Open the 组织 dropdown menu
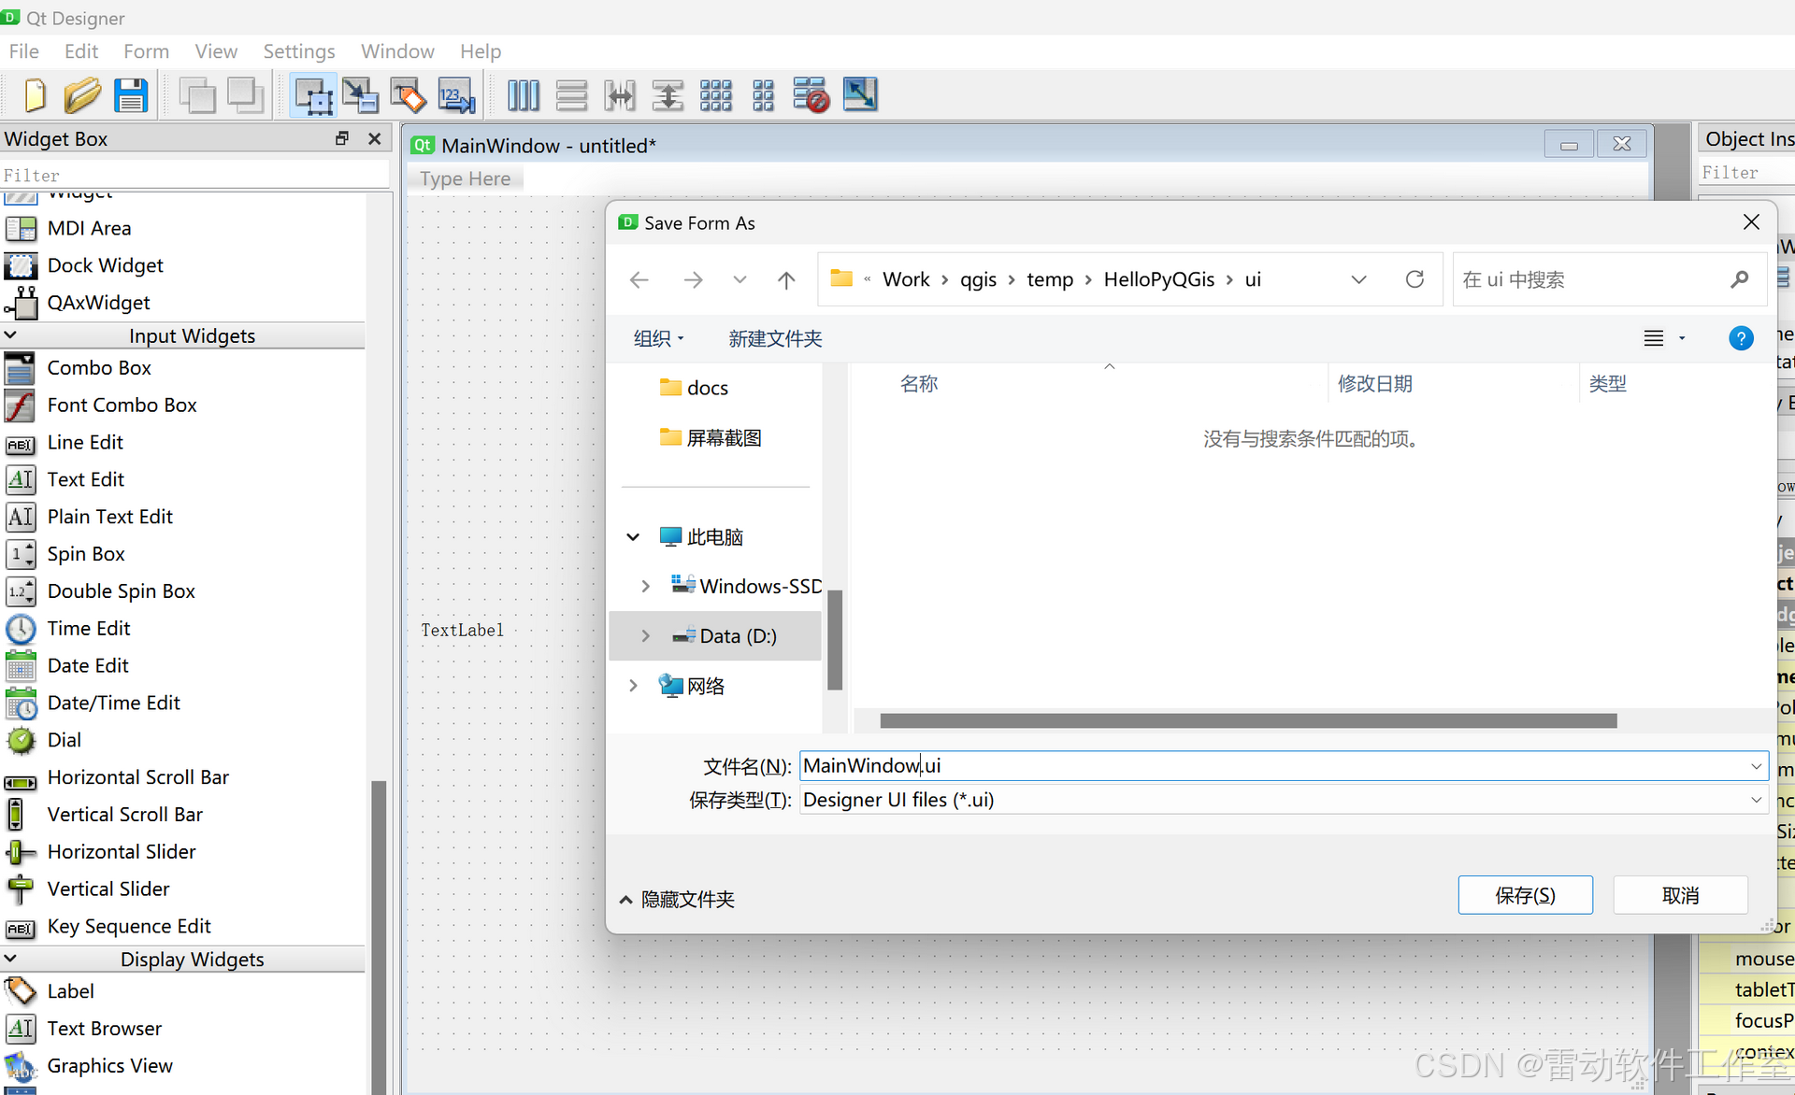The width and height of the screenshot is (1795, 1095). pyautogui.click(x=658, y=338)
